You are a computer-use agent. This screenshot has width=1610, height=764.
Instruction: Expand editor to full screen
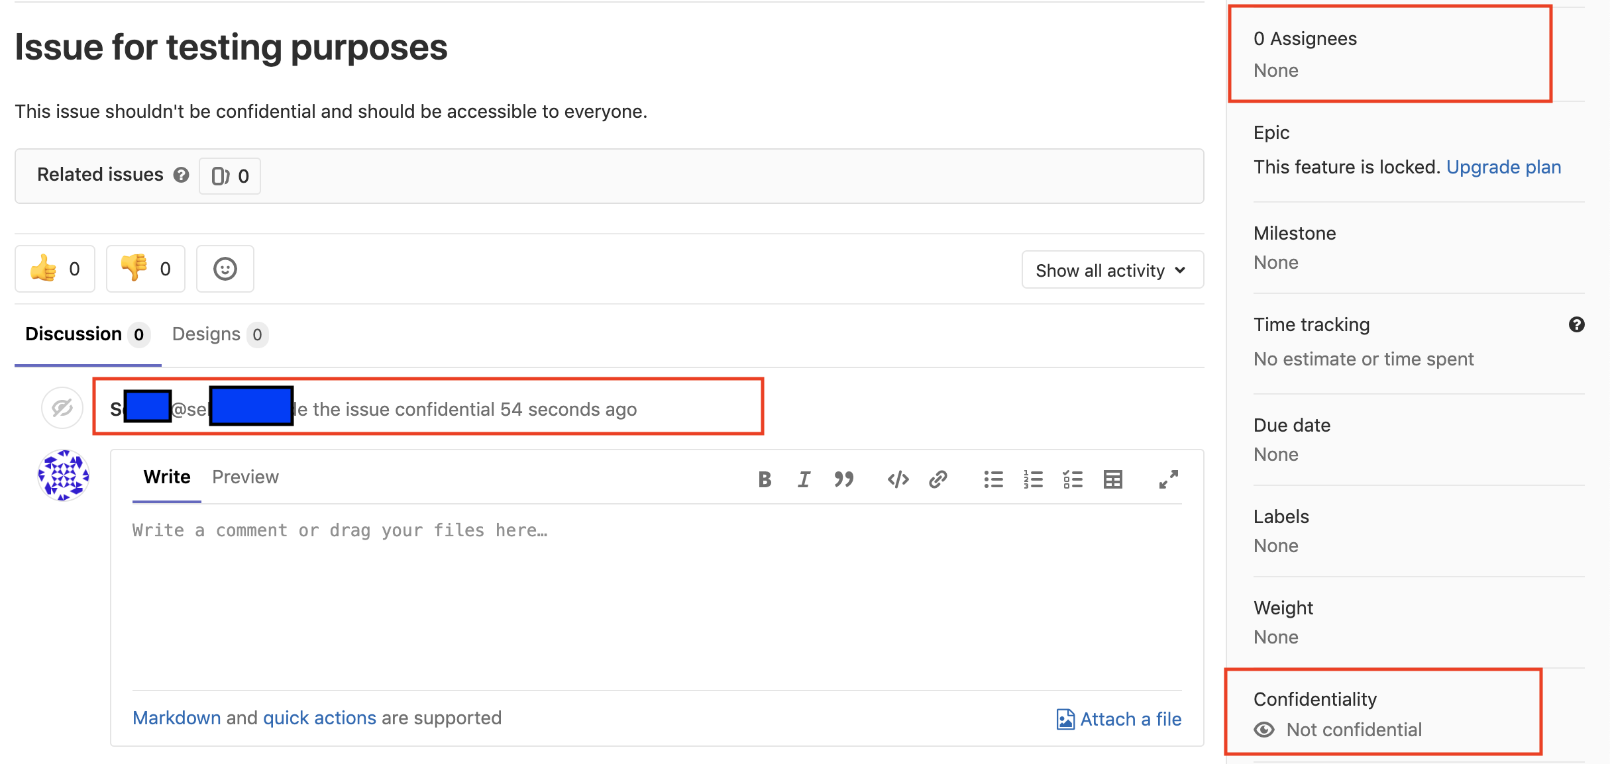(x=1168, y=479)
